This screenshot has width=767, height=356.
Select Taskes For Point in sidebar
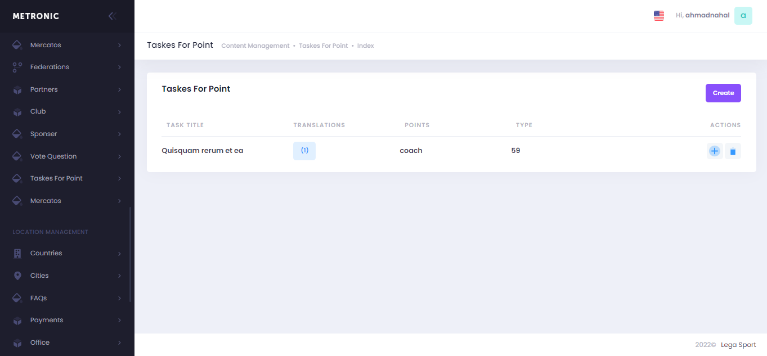(56, 178)
